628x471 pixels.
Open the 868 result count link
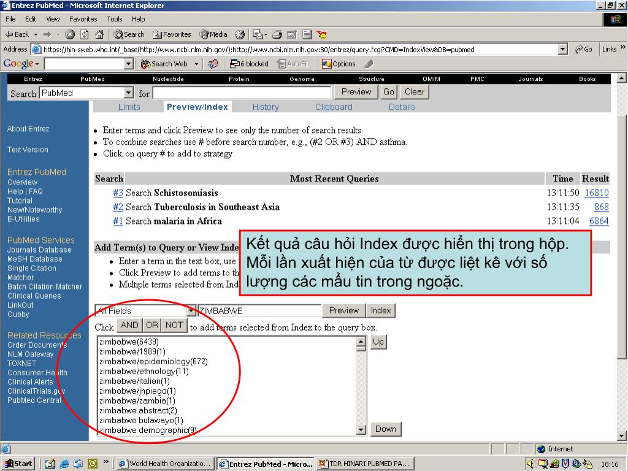coord(601,207)
